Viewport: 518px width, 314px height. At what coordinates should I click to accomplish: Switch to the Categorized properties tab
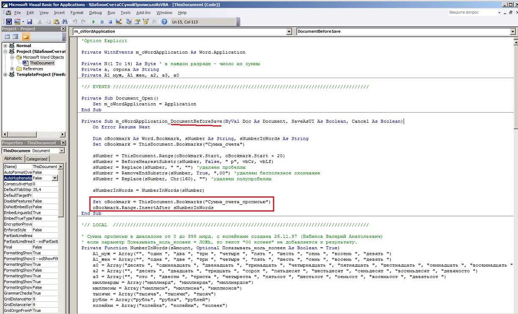click(x=37, y=159)
